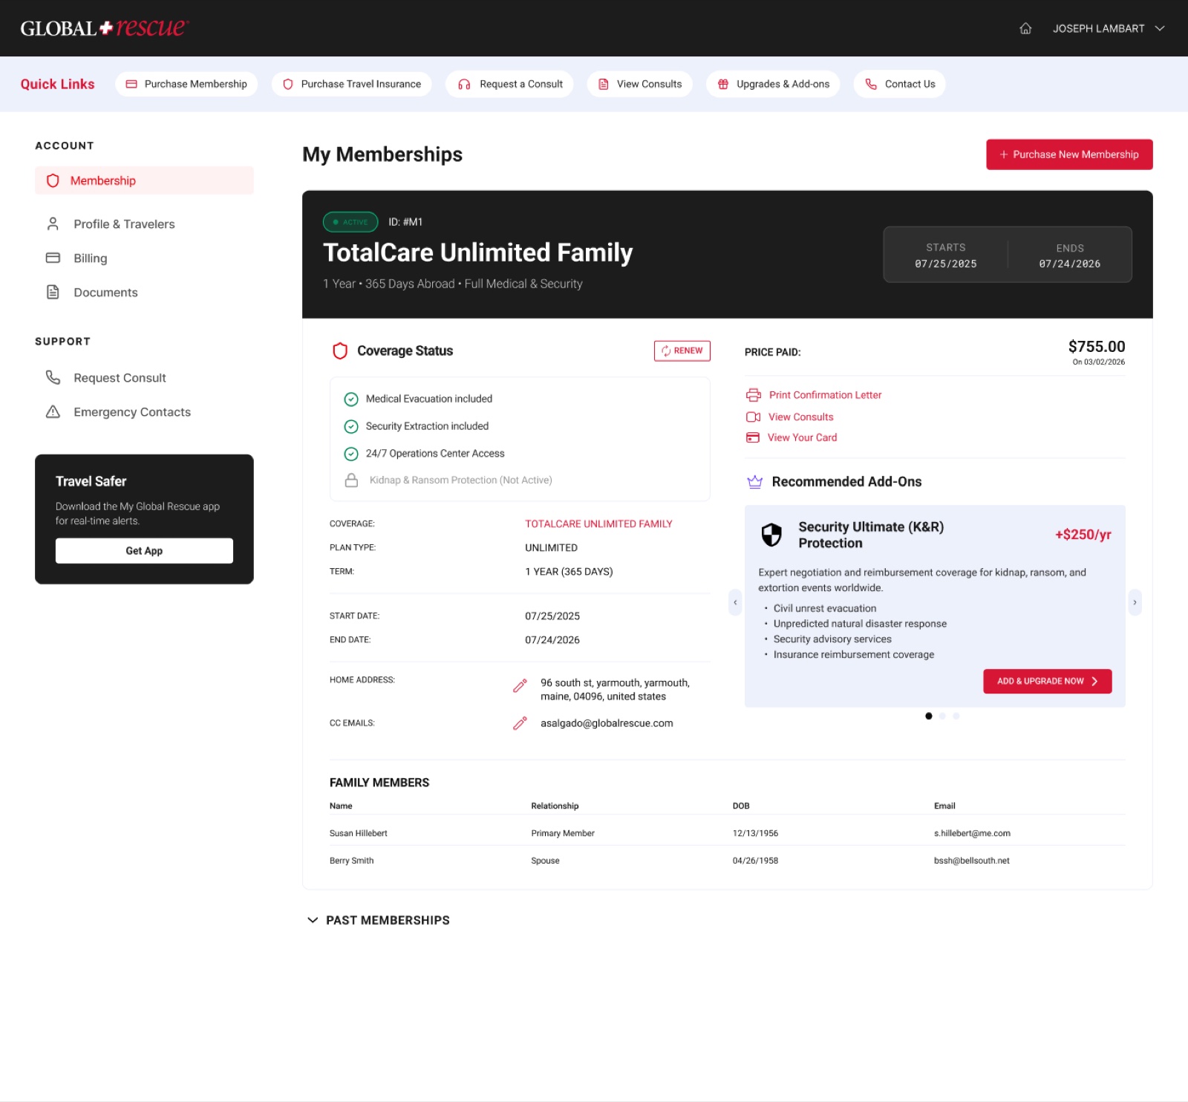This screenshot has height=1102, width=1188.
Task: Click Request a Consult quick link
Action: [509, 84]
